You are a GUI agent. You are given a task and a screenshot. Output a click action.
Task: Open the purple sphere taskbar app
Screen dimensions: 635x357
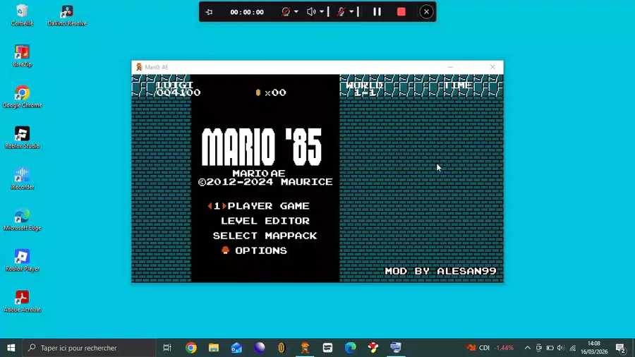259,348
